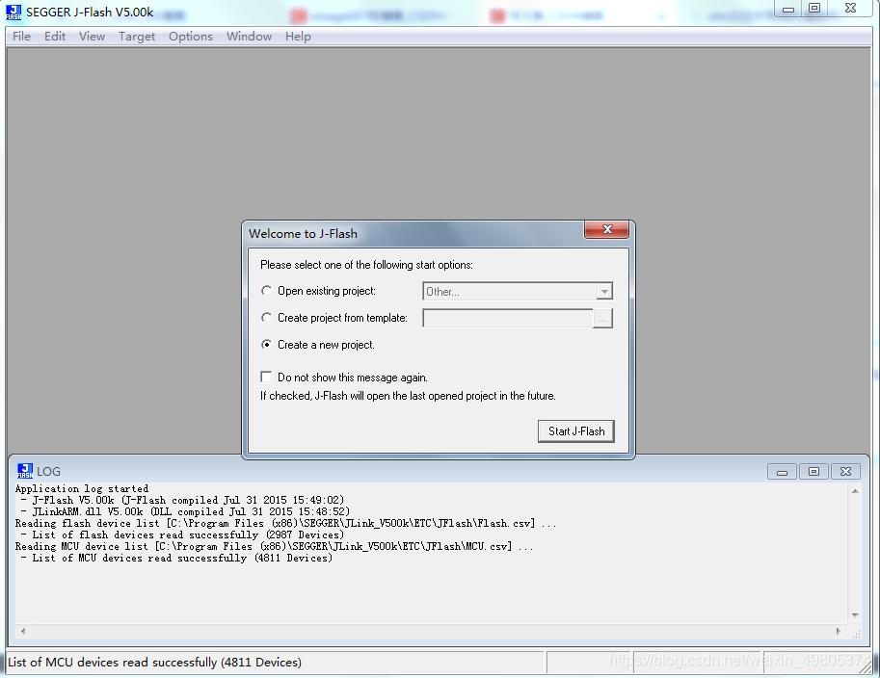
Task: Close the main J-Flash window
Action: pos(851,9)
